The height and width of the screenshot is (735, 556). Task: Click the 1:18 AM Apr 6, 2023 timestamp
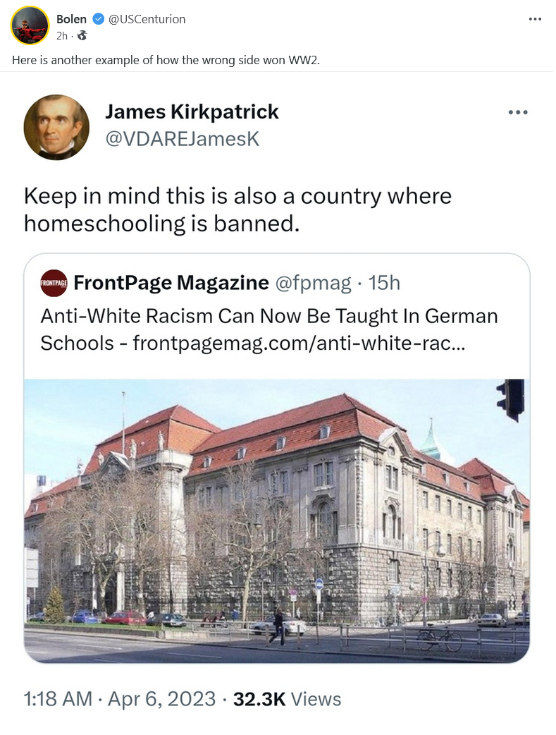click(119, 699)
